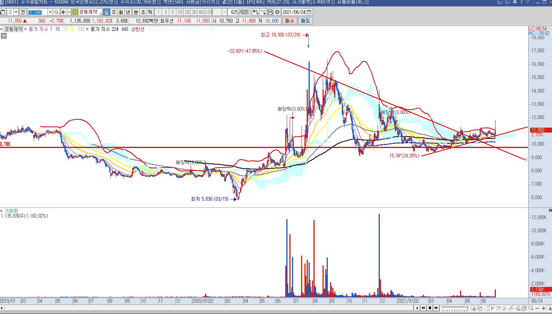This screenshot has height=314, width=552.
Task: Open chart settings gear icon
Action: (x=277, y=12)
